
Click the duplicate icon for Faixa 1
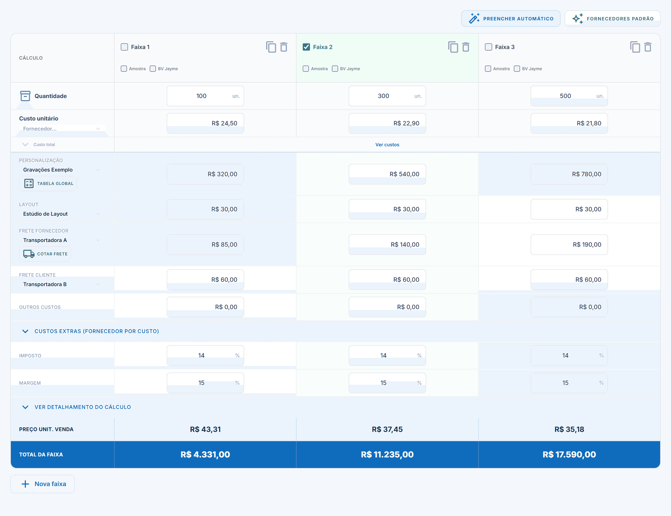pyautogui.click(x=271, y=47)
